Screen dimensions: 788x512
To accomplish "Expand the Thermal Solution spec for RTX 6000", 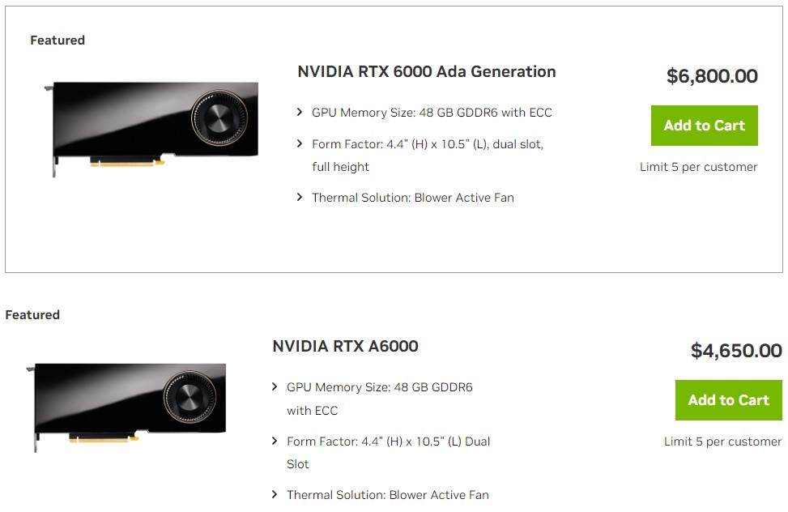I will [300, 197].
